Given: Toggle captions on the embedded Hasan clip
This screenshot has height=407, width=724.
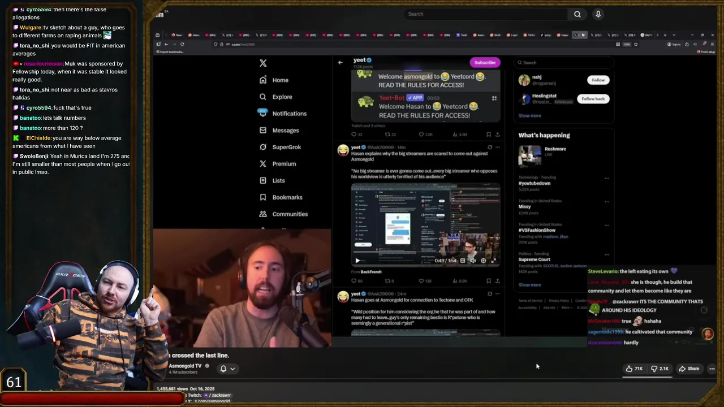Looking at the screenshot, I should (463, 261).
